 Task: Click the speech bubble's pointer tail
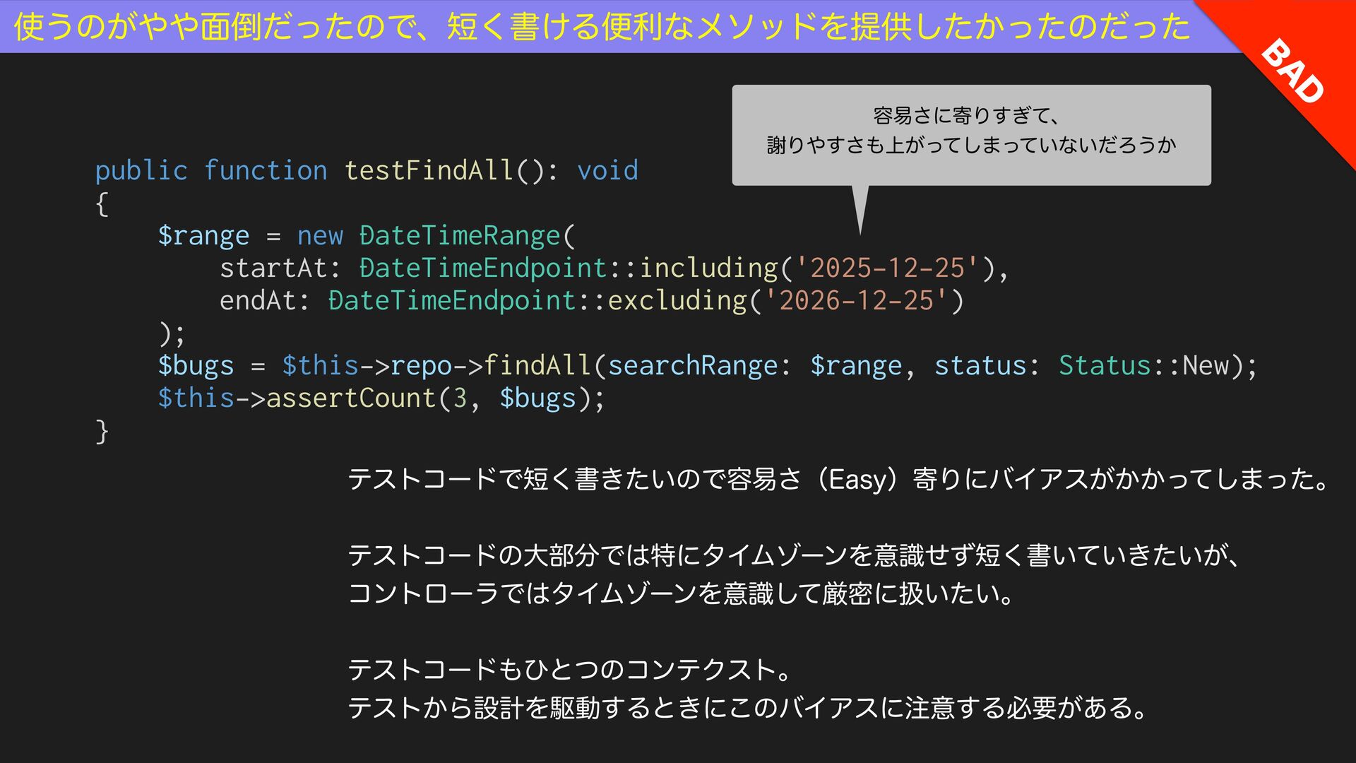(860, 210)
